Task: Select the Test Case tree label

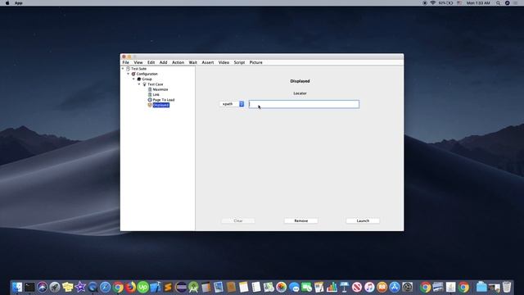Action: point(156,84)
